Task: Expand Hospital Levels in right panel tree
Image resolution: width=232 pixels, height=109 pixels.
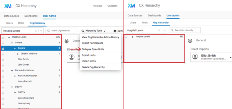Action: (x=133, y=37)
